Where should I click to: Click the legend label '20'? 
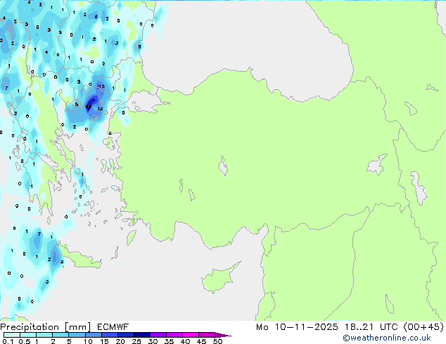click(120, 341)
